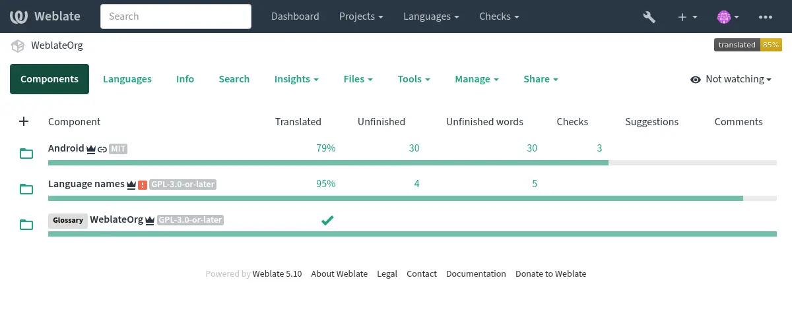792x313 pixels.
Task: Click the red alert icon on Language names
Action: [x=143, y=185]
